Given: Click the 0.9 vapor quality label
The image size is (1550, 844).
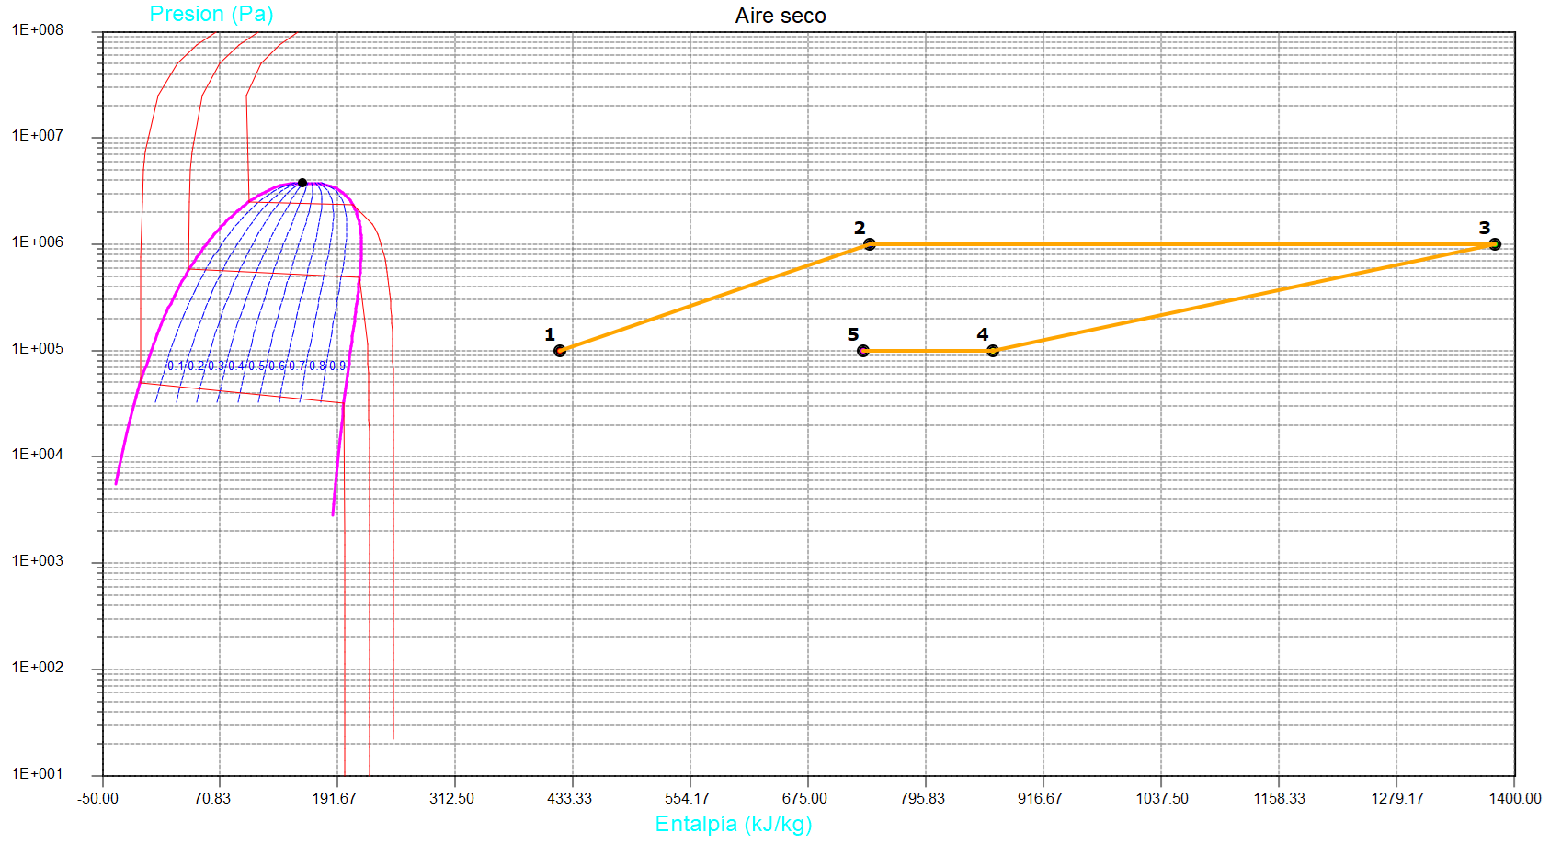Looking at the screenshot, I should tap(337, 366).
